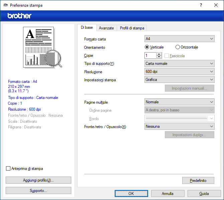This screenshot has width=224, height=200.
Task: Expand Fronte/retro / Opuscolo dropdown
Action: (179, 126)
